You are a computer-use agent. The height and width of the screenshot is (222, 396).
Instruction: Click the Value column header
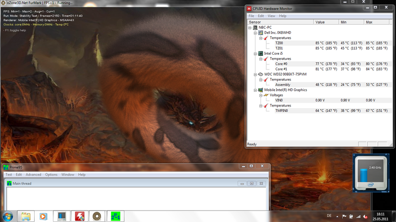pos(326,22)
